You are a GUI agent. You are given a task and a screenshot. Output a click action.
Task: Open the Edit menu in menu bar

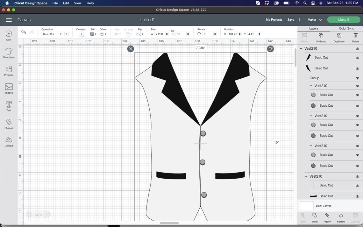point(66,3)
